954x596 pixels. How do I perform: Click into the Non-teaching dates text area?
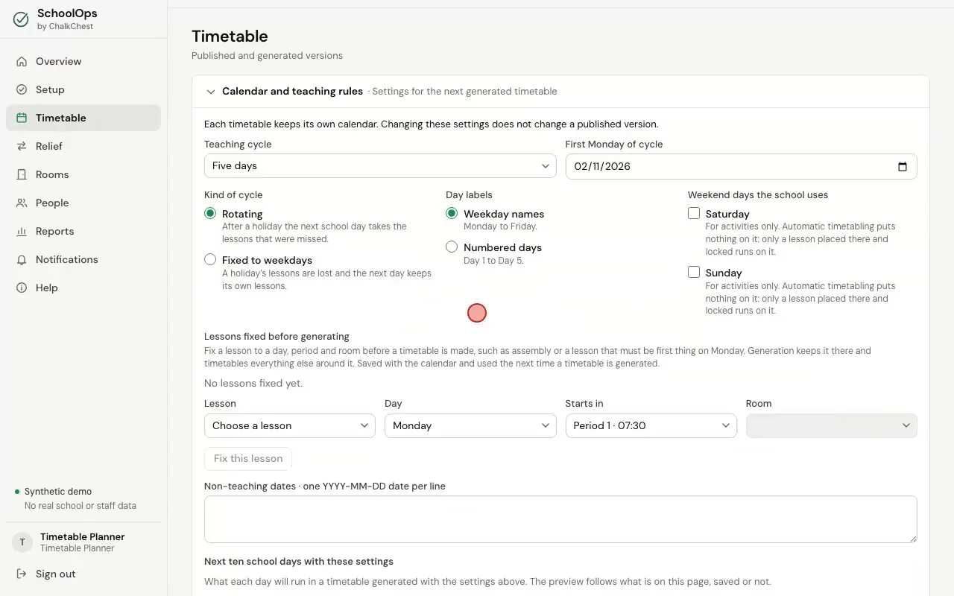[x=560, y=519]
